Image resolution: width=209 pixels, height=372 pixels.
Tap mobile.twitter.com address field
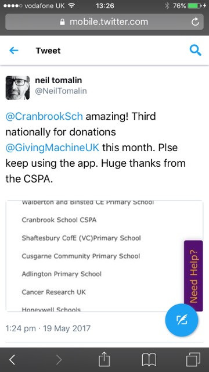(105, 22)
